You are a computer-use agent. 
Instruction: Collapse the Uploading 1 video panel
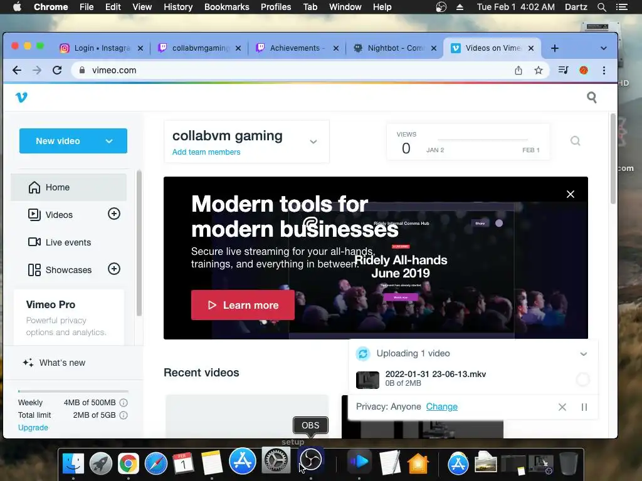pyautogui.click(x=584, y=354)
